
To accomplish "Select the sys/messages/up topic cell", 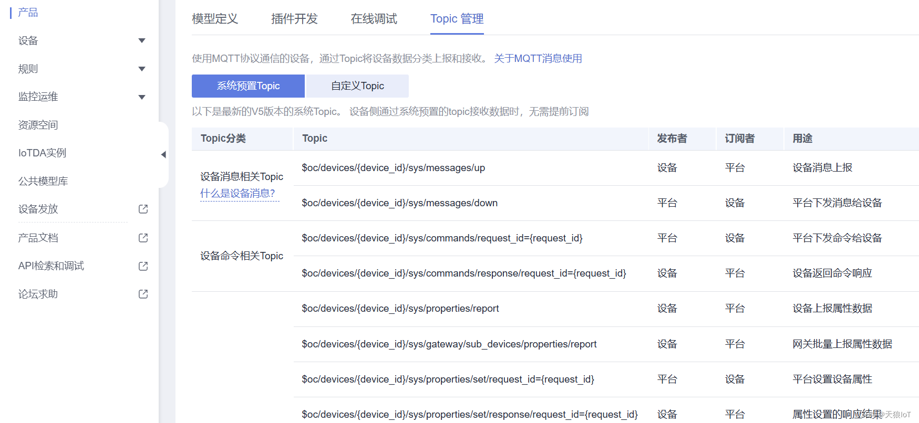I will tap(394, 168).
